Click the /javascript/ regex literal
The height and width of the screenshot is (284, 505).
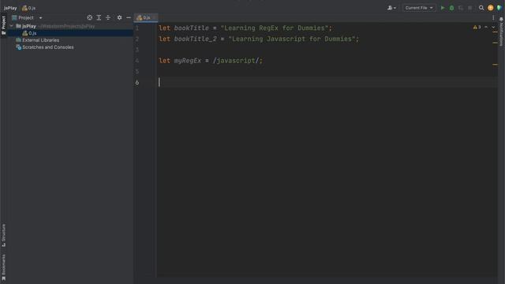pyautogui.click(x=236, y=61)
